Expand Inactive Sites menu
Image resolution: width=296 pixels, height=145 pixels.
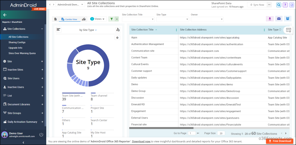point(42,70)
